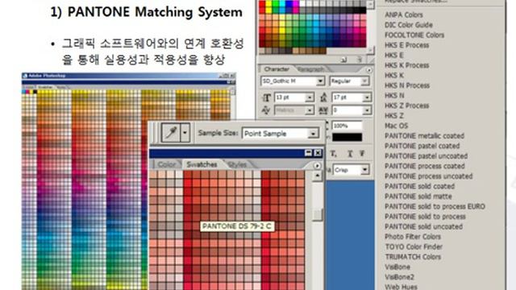Choose FOCOLTONE Colors
The width and height of the screenshot is (516, 290).
coord(414,35)
